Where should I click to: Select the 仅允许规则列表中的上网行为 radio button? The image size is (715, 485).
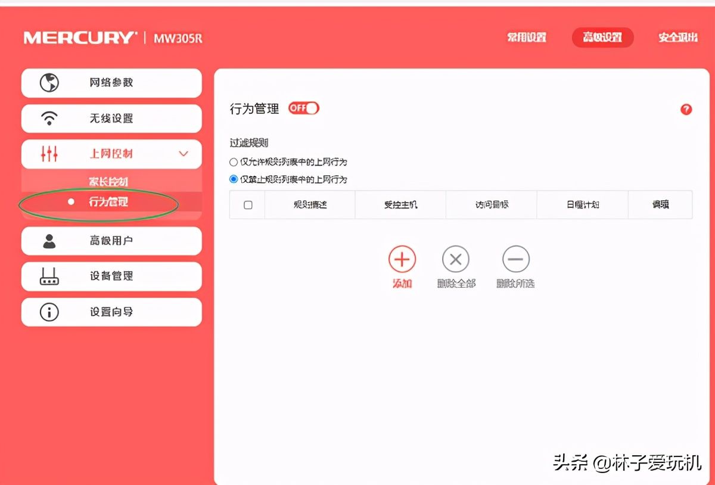(x=234, y=162)
